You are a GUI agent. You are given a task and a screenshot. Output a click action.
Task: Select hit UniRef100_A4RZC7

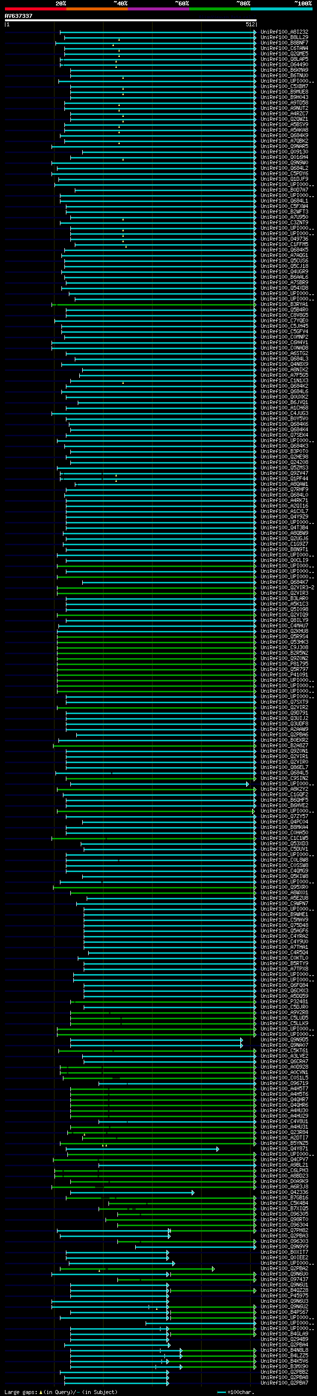click(284, 113)
